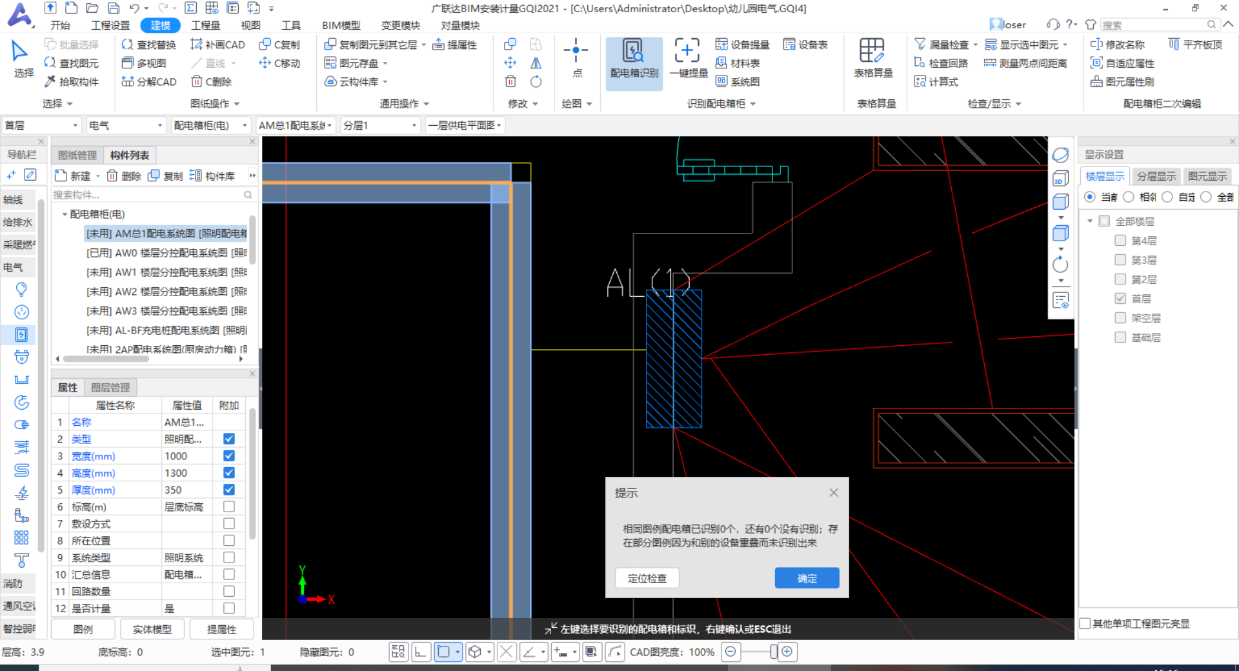Viewport: 1239px width, 671px height.
Task: Click the delete trash icon in 修改 group
Action: (x=510, y=81)
